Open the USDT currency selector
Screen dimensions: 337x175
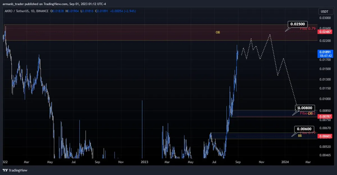pyautogui.click(x=325, y=12)
